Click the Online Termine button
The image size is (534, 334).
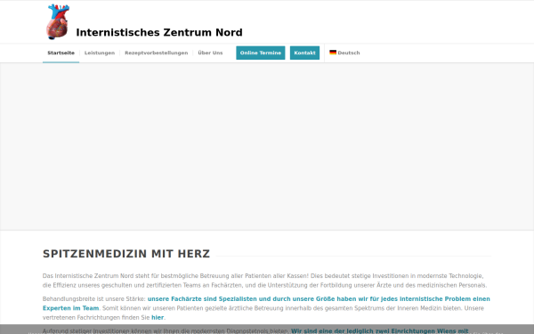click(x=261, y=53)
